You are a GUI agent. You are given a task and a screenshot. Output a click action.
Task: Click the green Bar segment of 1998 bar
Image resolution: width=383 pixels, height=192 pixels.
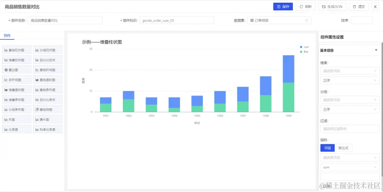click(265, 103)
